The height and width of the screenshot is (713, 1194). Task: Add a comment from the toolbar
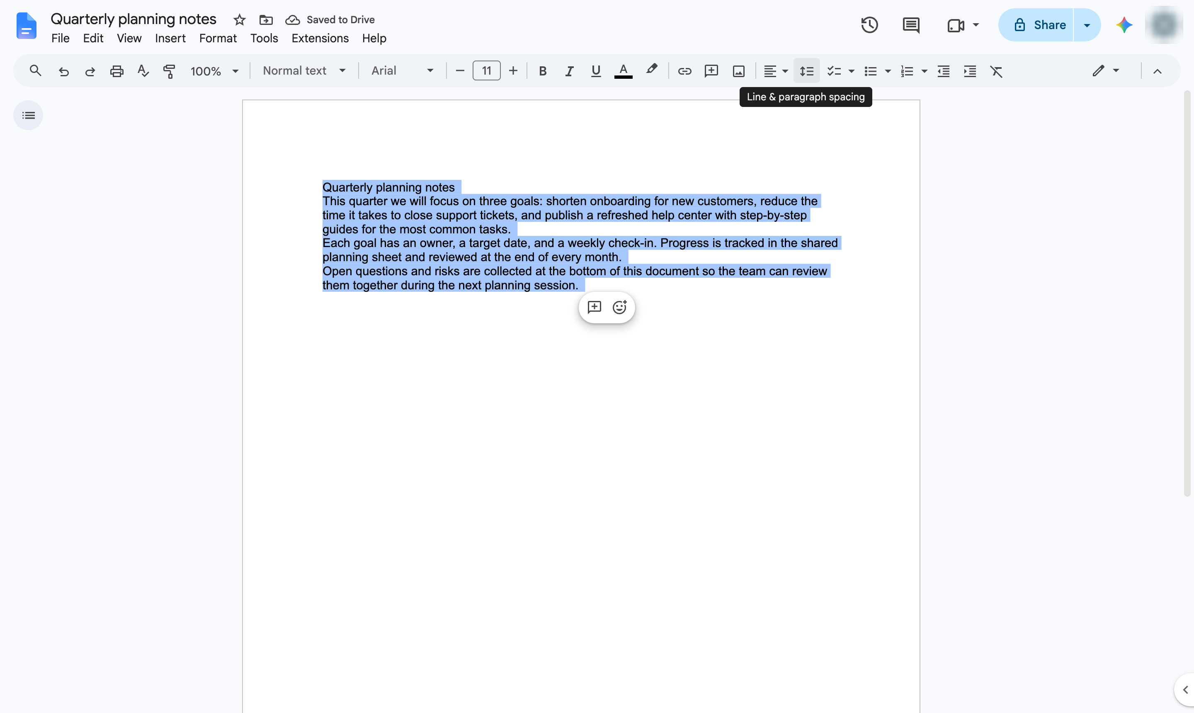711,71
